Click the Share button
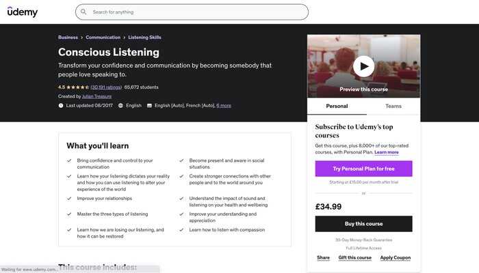 323,257
